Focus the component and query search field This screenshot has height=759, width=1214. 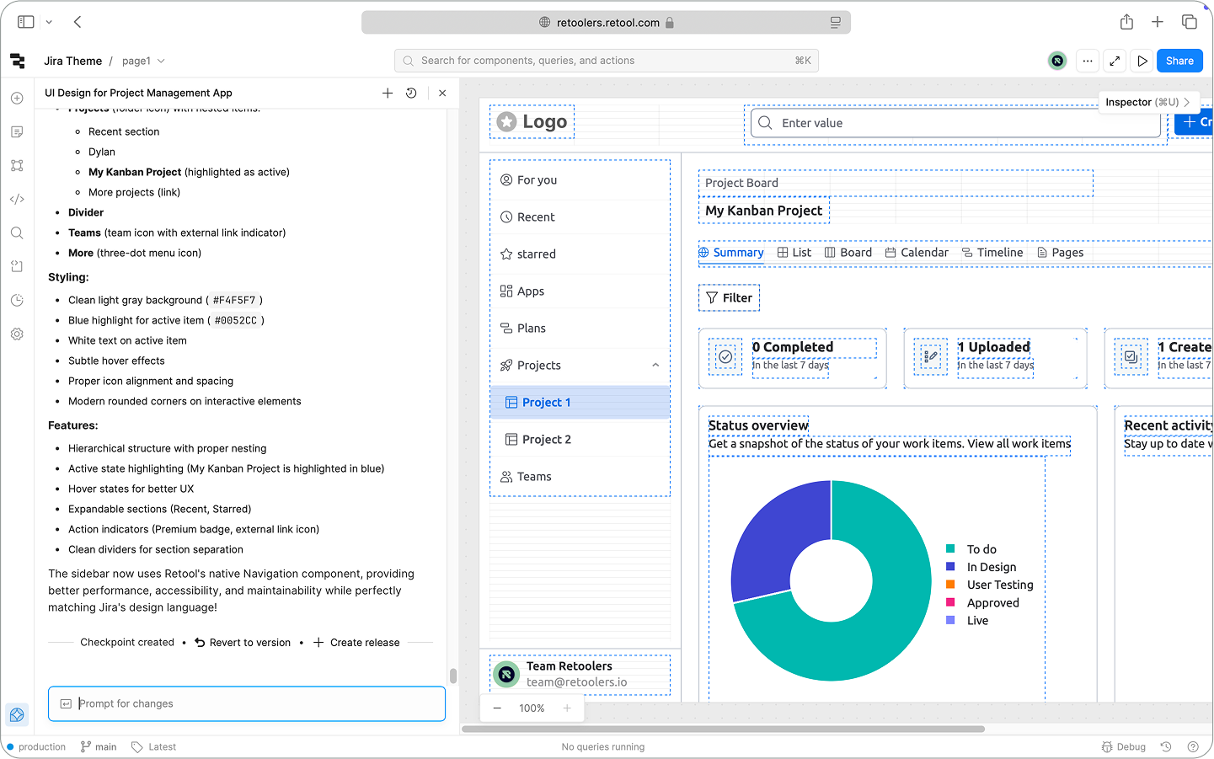(x=607, y=61)
